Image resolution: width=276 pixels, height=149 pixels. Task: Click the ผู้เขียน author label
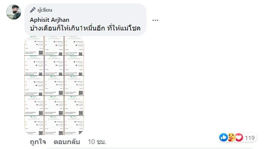45,10
